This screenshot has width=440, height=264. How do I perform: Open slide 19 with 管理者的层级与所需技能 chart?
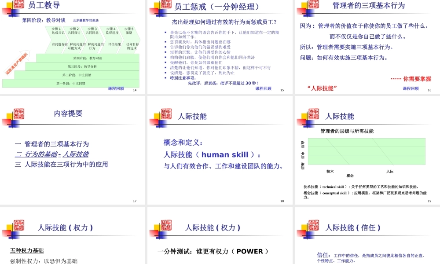tap(367, 150)
